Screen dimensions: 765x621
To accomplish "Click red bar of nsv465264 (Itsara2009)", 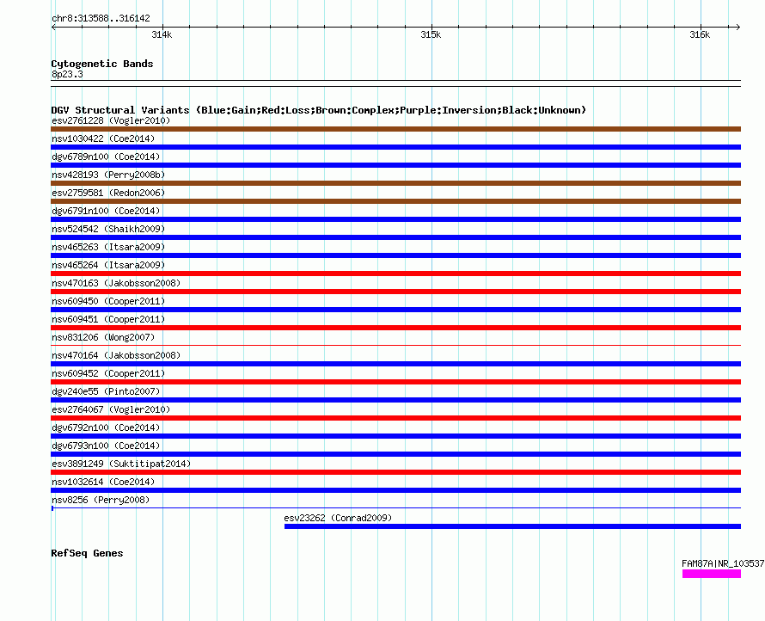I will [x=395, y=274].
